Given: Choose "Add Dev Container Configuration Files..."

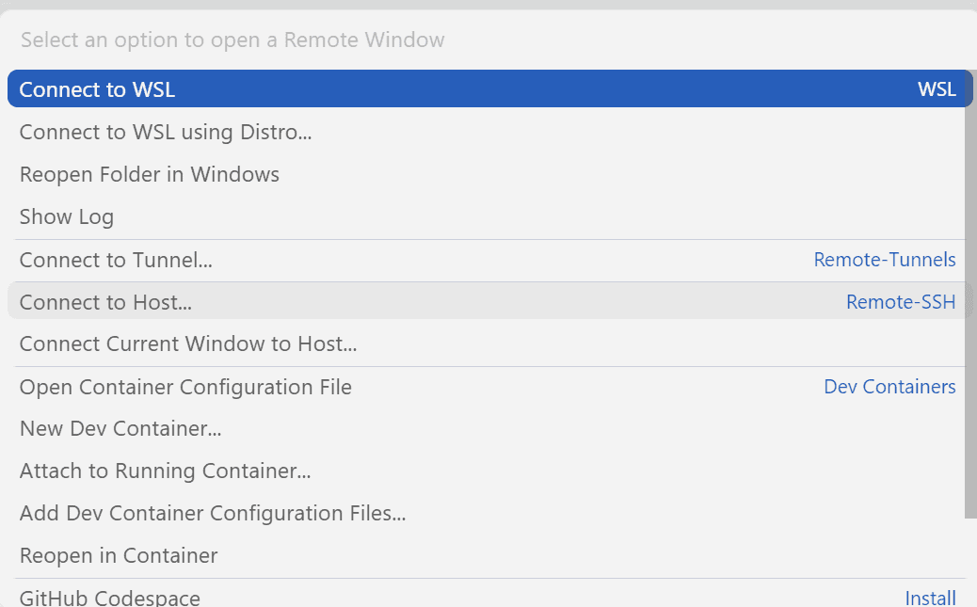Looking at the screenshot, I should click(x=213, y=513).
